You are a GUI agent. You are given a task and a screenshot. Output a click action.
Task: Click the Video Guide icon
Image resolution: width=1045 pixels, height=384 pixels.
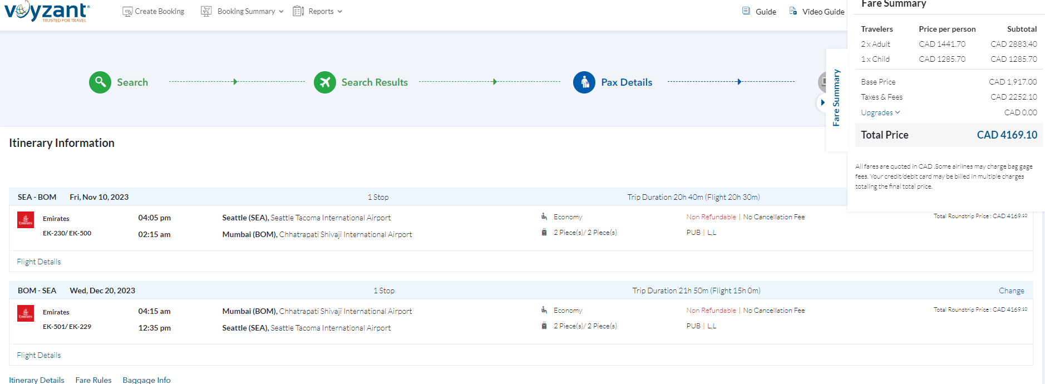click(x=793, y=11)
